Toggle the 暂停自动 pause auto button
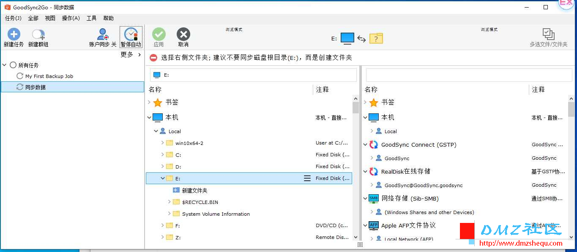Viewport: 577px width, 252px height. tap(131, 35)
